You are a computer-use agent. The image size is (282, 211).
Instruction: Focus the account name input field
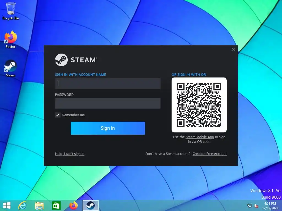[x=108, y=83]
